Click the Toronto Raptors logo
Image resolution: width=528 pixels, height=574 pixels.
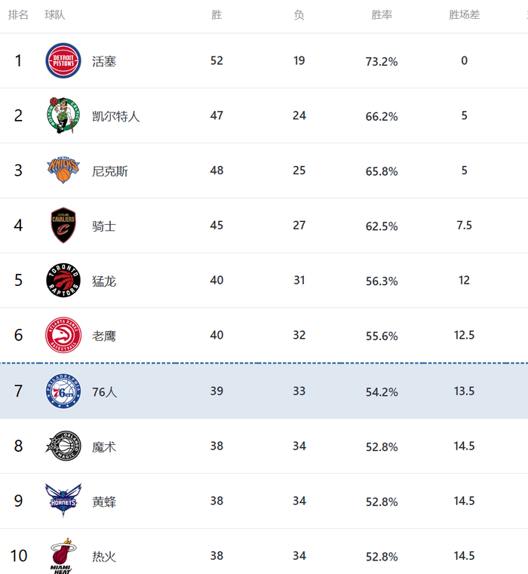(x=63, y=281)
